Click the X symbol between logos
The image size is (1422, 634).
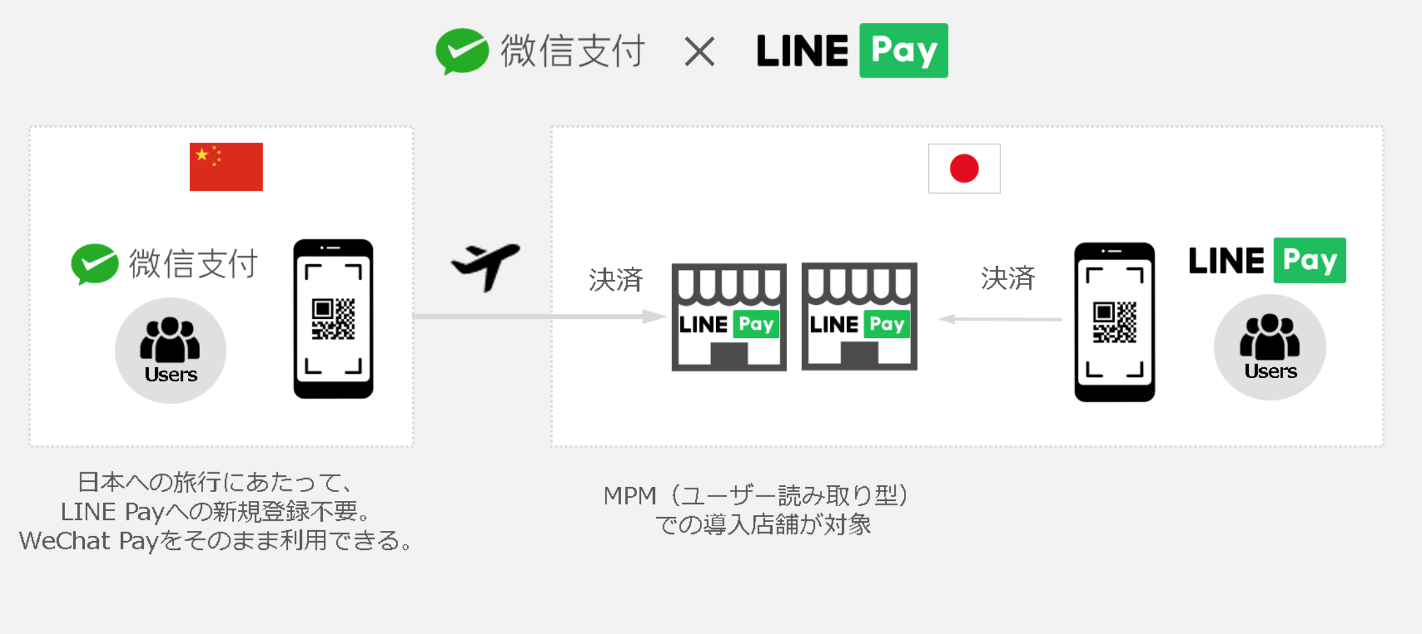click(x=700, y=52)
